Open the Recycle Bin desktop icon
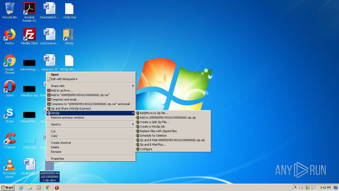Screen dimensions: 339x191 pyautogui.click(x=10, y=11)
